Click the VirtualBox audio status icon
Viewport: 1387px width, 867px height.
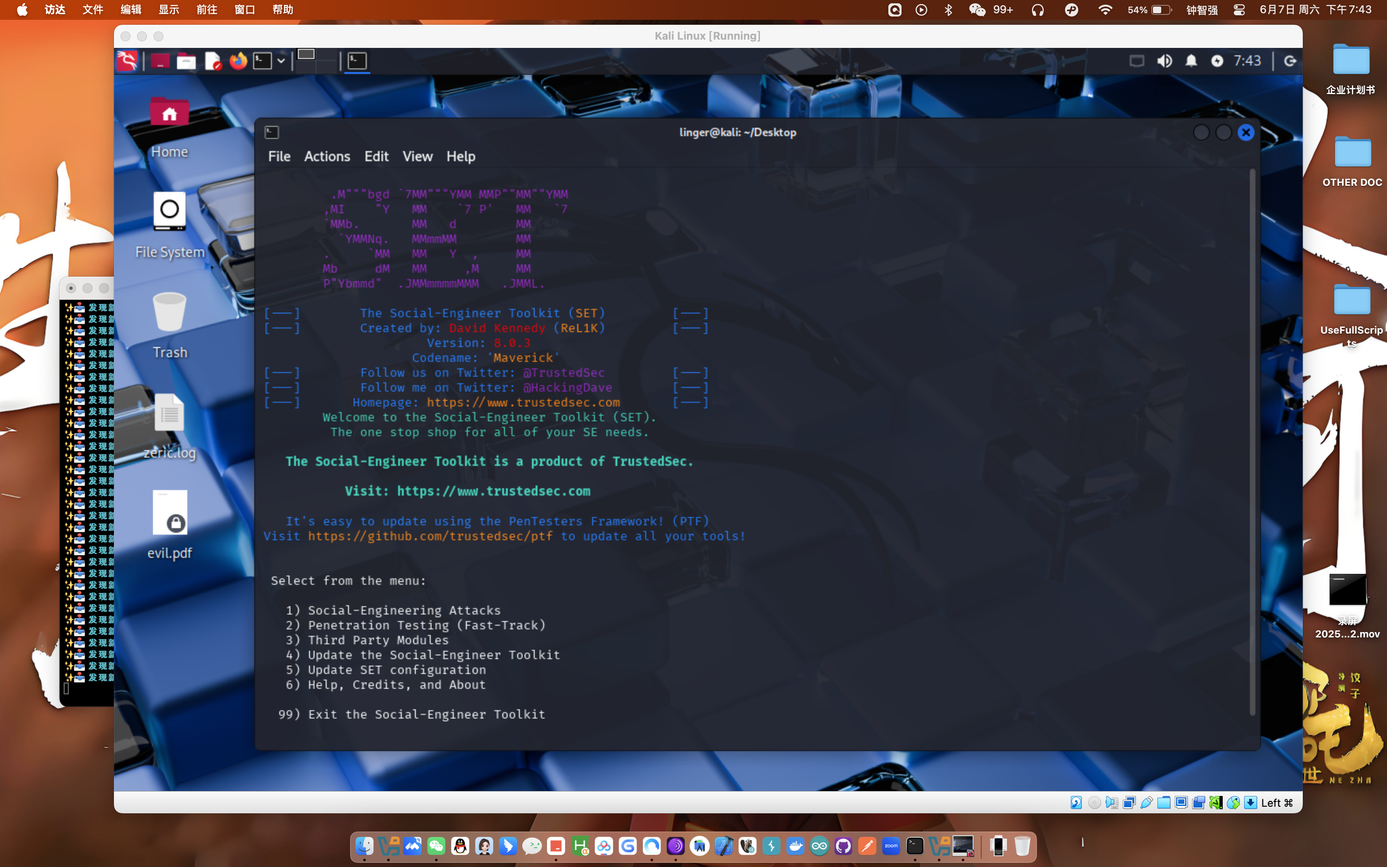[x=1112, y=803]
